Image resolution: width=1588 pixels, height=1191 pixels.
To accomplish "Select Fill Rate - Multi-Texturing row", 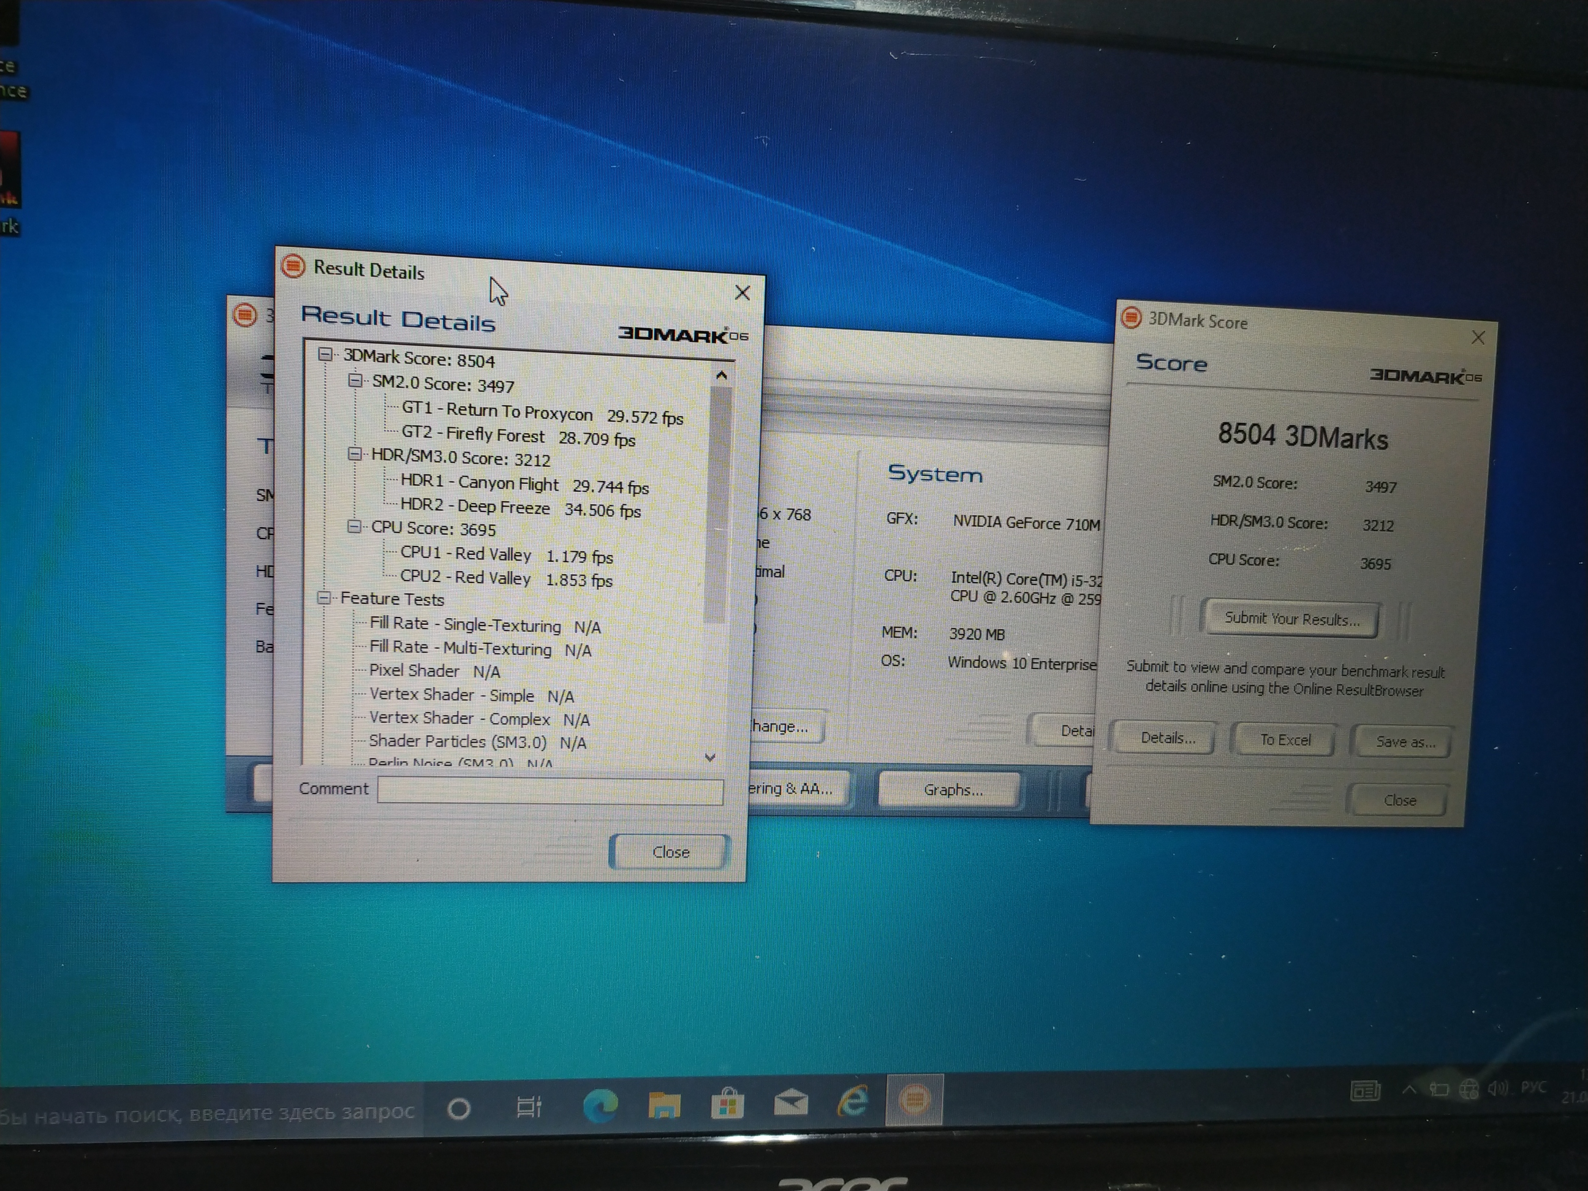I will pos(480,648).
